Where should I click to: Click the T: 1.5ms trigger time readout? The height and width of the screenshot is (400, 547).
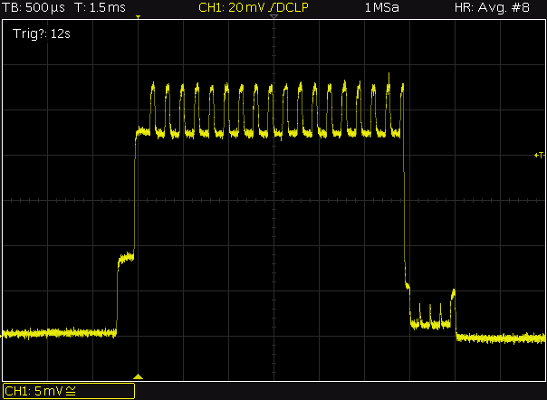[101, 7]
